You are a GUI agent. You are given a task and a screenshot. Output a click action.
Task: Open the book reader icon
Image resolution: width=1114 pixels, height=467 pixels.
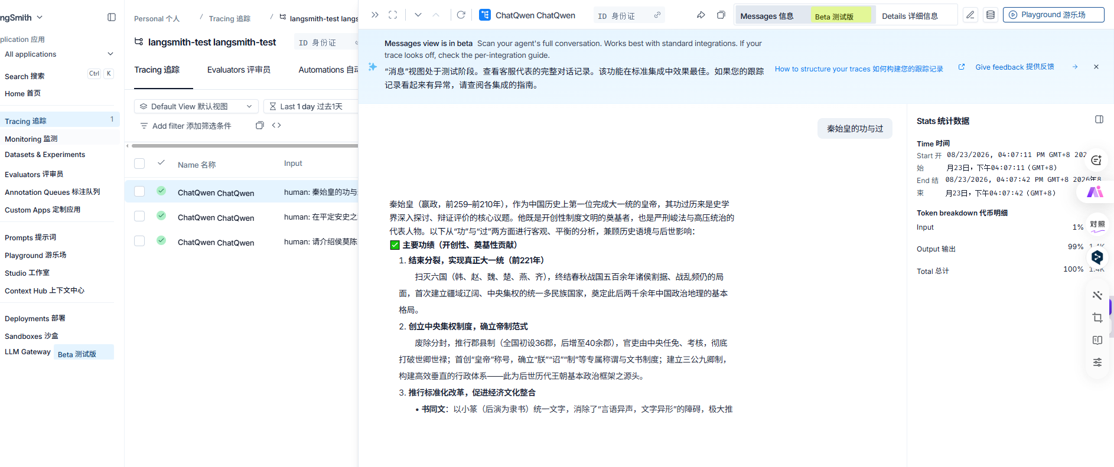[x=1097, y=340]
